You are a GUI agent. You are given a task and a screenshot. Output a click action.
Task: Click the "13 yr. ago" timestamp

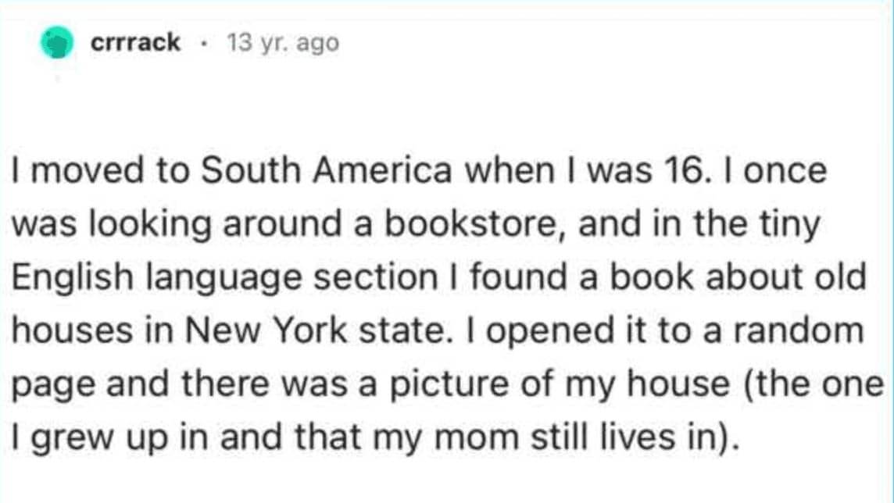click(283, 43)
